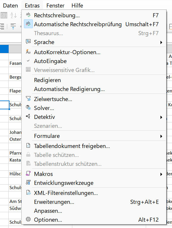Click the Tabellenstruktur schützen icon
The width and height of the screenshot is (172, 228).
click(28, 164)
